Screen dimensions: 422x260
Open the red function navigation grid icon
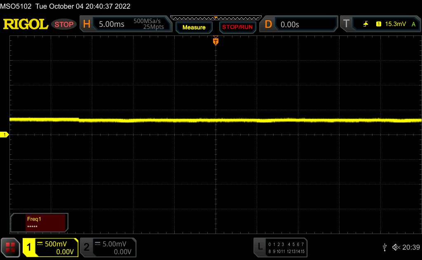(x=10, y=247)
